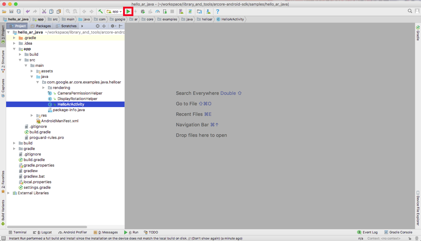
Task: Click the Search Everywhere magnifier icon
Action: pyautogui.click(x=410, y=11)
